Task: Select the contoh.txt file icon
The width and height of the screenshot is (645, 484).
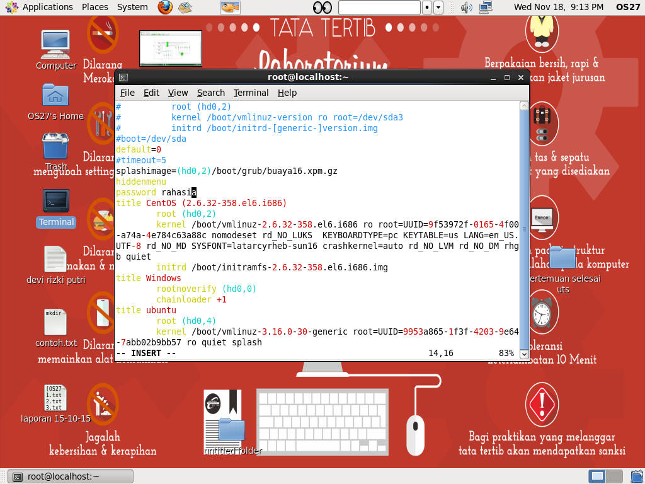Action: [x=56, y=328]
